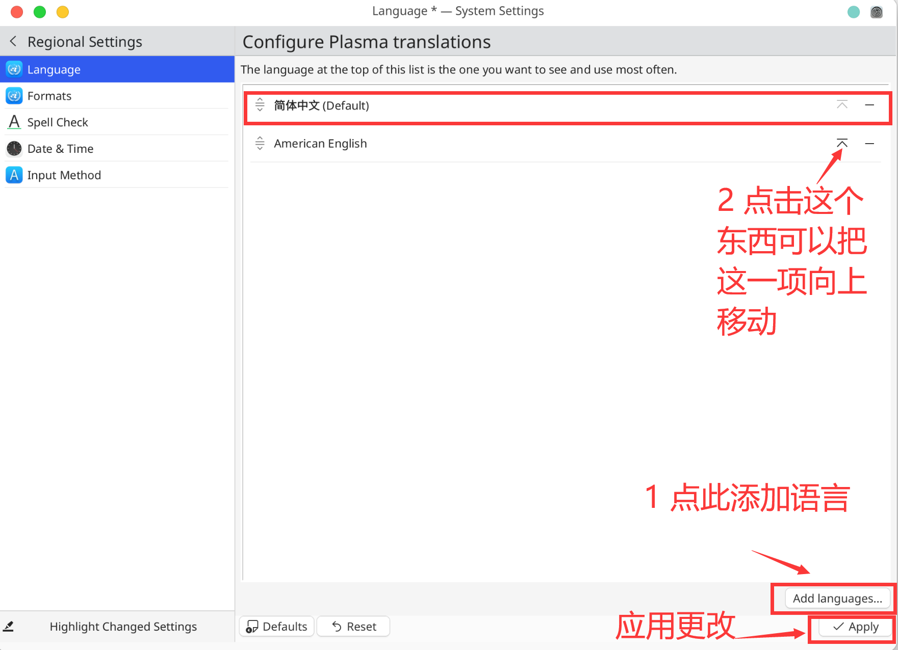The height and width of the screenshot is (650, 898).
Task: Restore Defaults for language settings
Action: coord(276,627)
